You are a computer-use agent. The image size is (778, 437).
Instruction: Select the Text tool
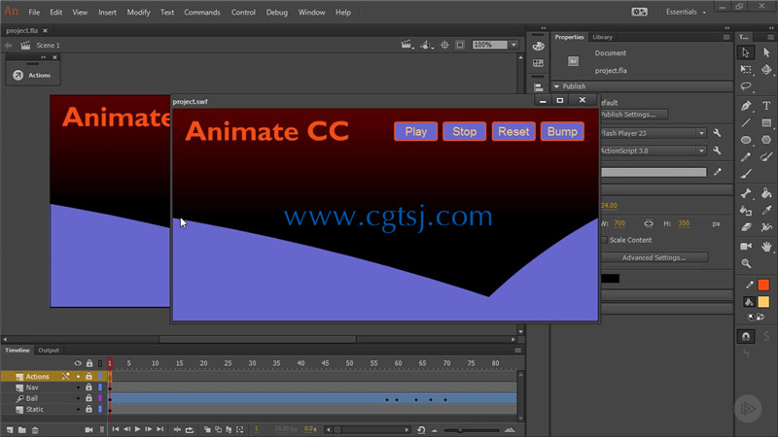pyautogui.click(x=766, y=106)
